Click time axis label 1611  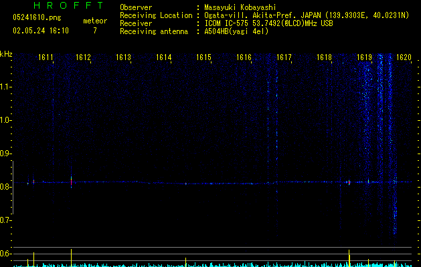pos(46,57)
